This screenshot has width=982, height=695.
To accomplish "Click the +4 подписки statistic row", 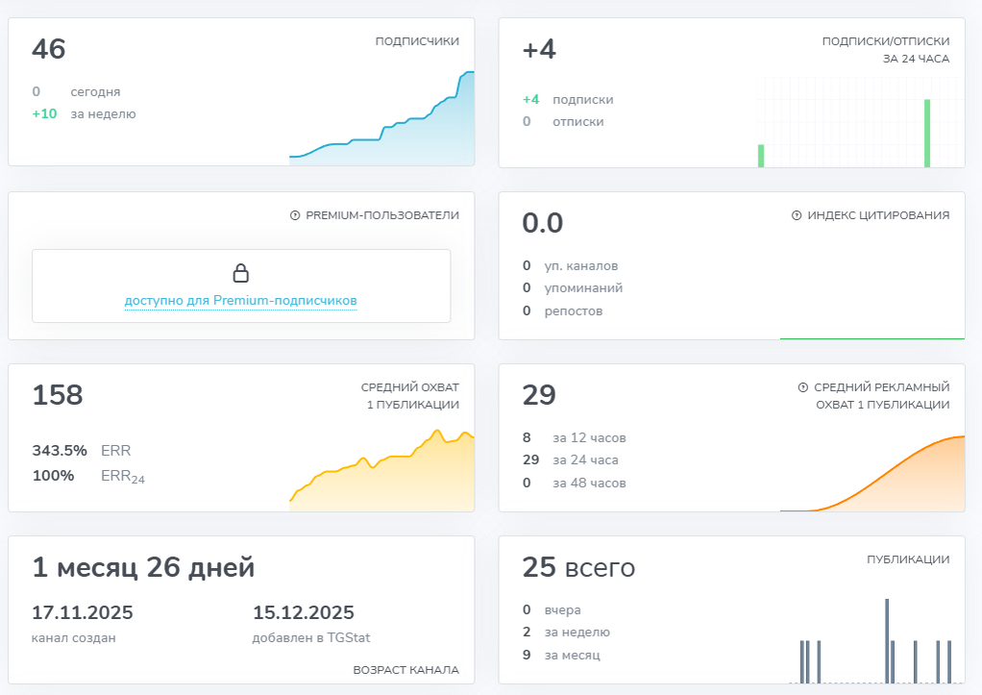I will pyautogui.click(x=568, y=100).
